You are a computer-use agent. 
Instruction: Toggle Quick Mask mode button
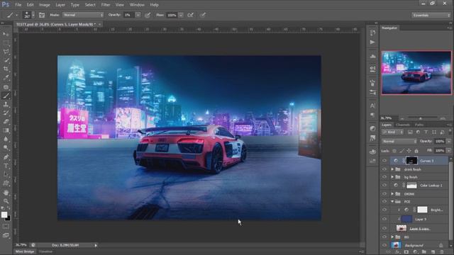pyautogui.click(x=6, y=227)
